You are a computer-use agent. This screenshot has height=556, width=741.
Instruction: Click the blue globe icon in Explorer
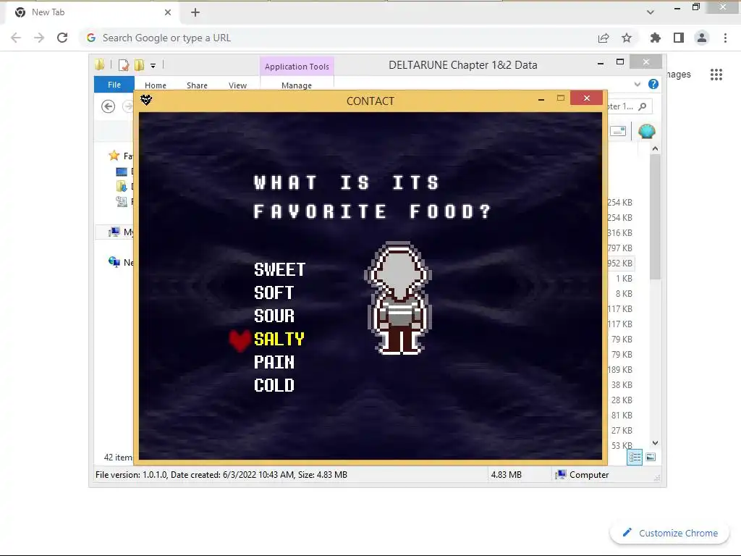point(646,131)
